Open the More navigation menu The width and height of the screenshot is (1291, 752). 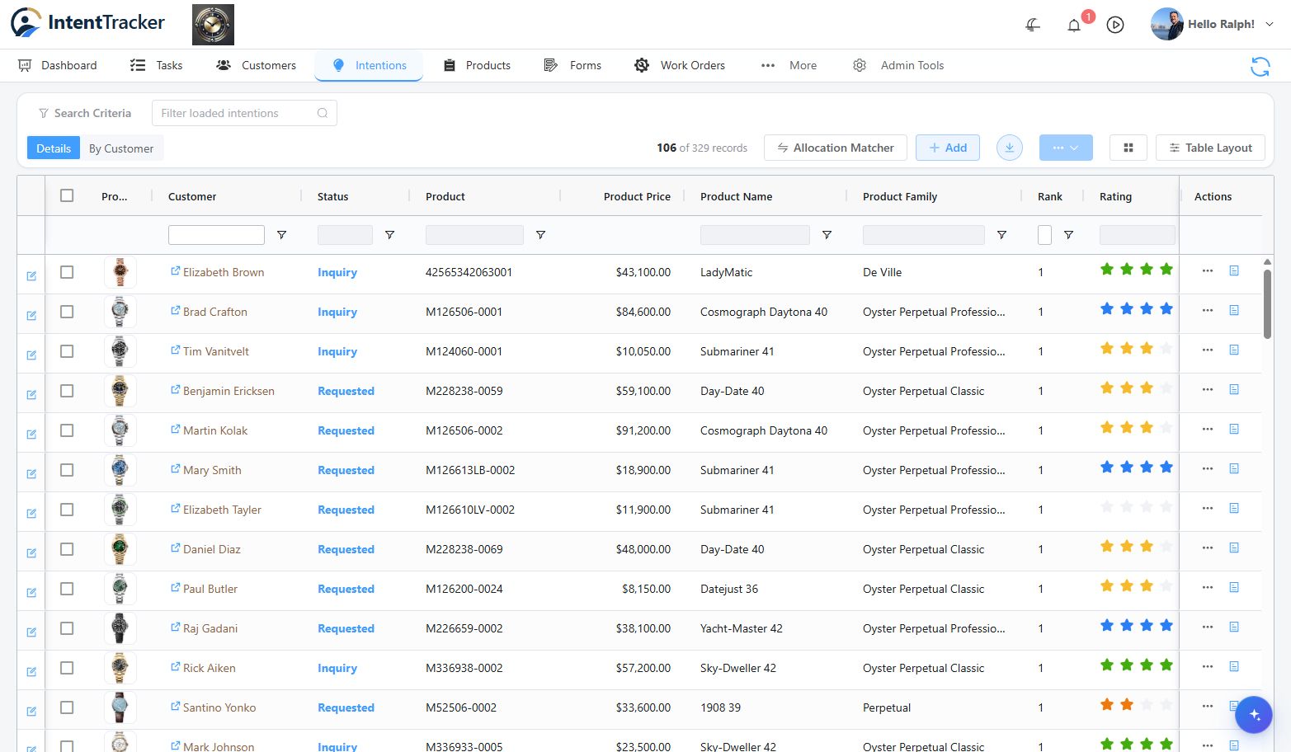pos(789,65)
